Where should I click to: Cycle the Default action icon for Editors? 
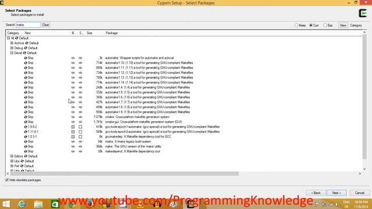coord(26,156)
